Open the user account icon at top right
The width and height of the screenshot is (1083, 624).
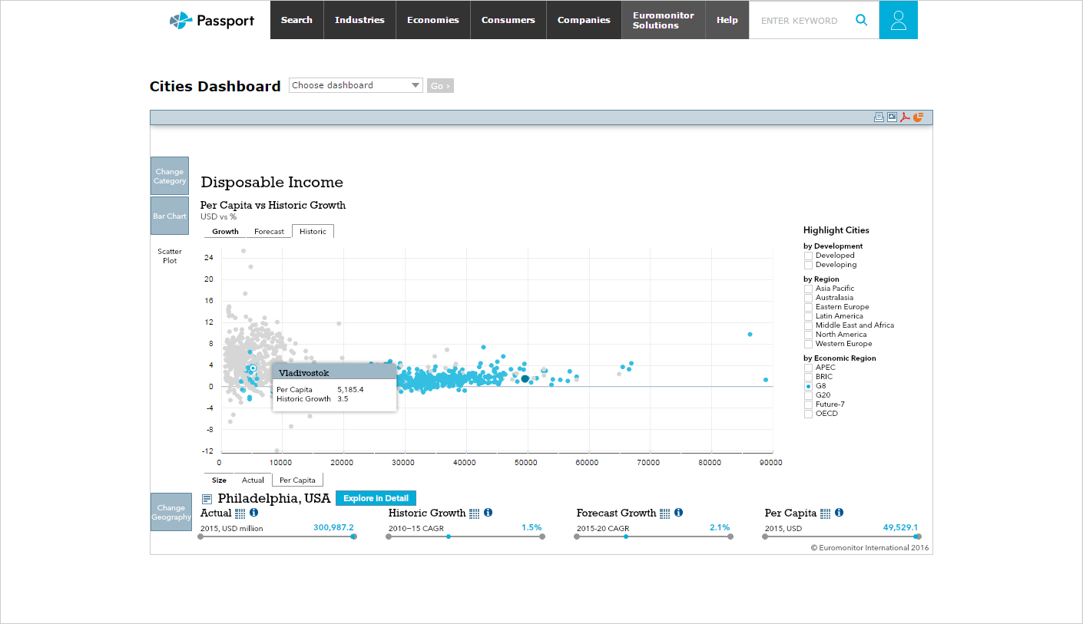(899, 20)
